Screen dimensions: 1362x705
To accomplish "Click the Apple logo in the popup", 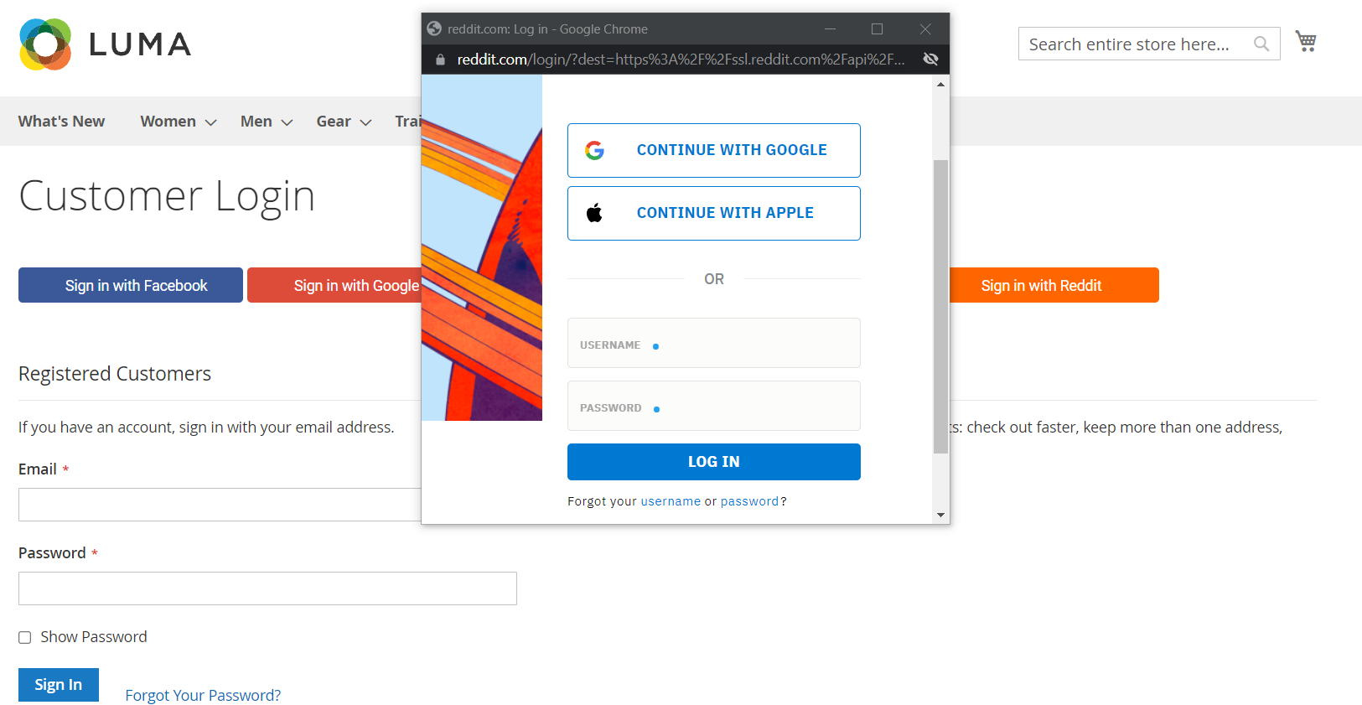I will point(594,213).
